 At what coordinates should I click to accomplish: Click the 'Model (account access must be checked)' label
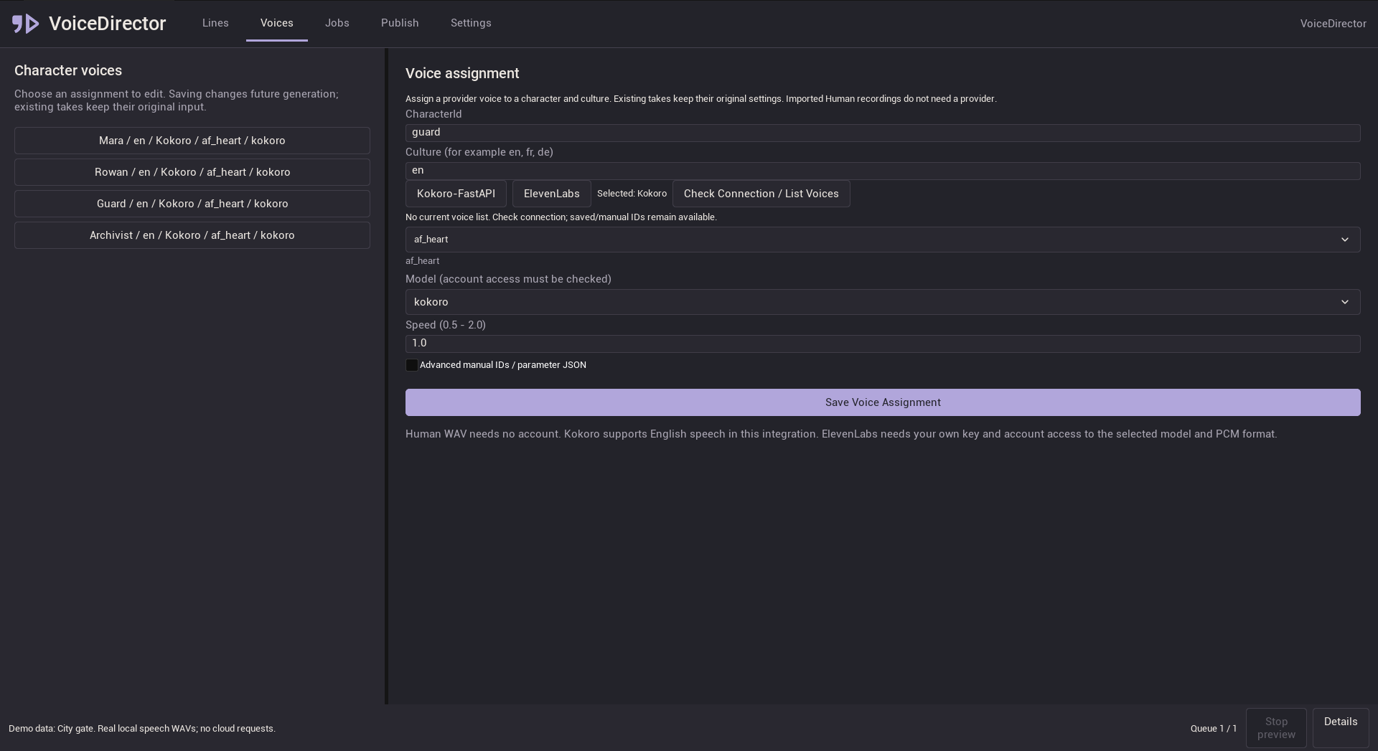click(x=508, y=279)
